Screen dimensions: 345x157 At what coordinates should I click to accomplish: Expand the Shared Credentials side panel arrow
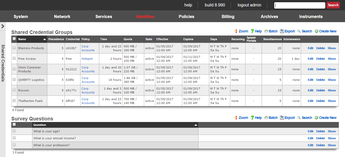point(3,26)
